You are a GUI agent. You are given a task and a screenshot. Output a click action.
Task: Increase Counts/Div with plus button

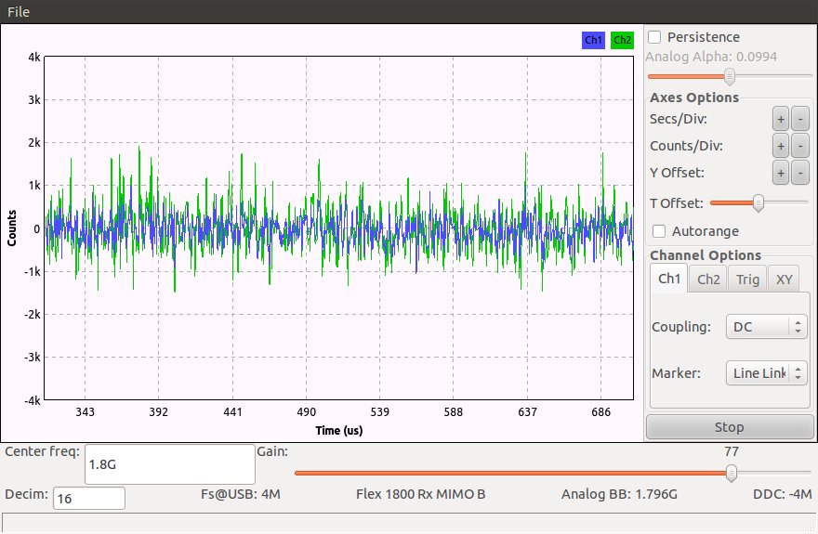click(781, 146)
